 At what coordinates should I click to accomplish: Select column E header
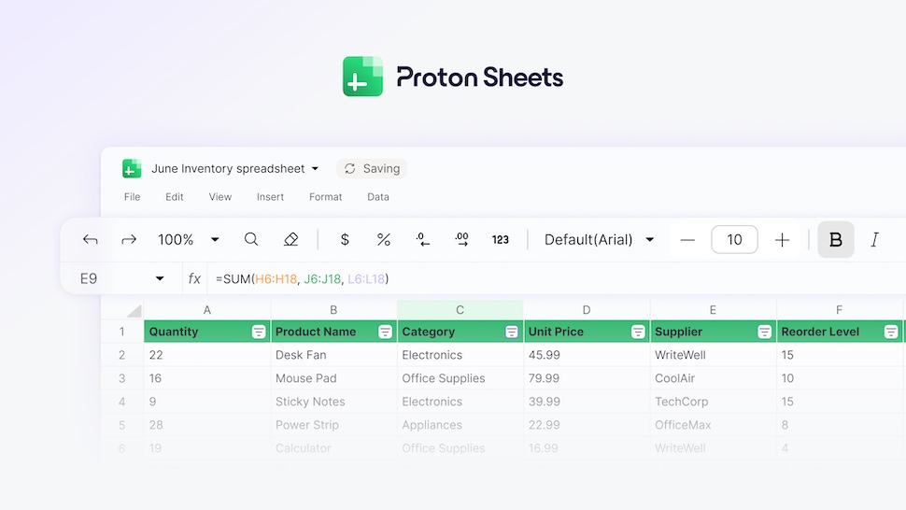(713, 310)
